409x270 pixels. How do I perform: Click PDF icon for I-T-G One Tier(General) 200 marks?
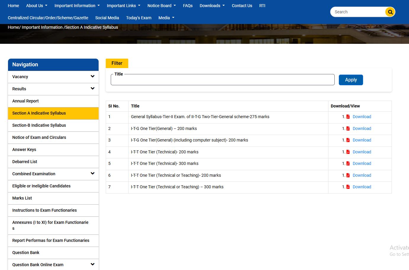pos(348,128)
